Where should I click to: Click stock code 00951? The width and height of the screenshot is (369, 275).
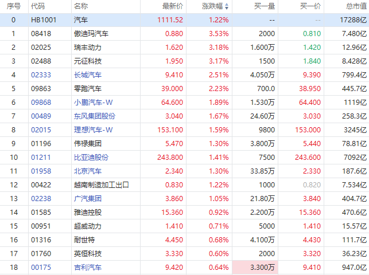[41, 226]
